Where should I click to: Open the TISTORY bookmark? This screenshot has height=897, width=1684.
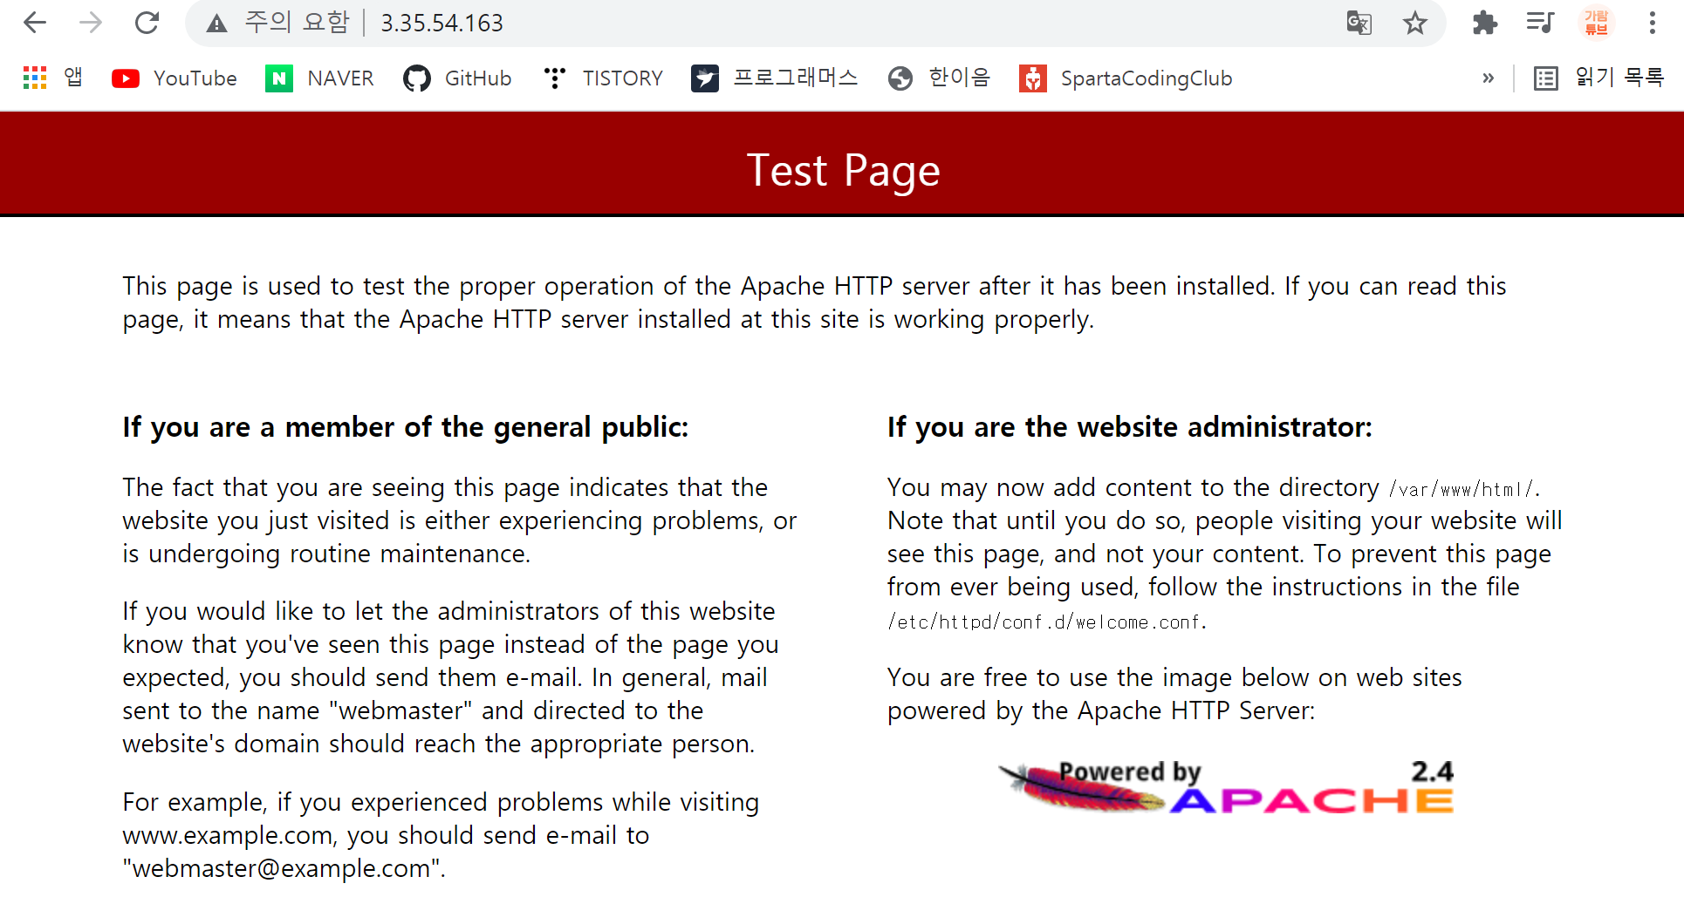(602, 78)
